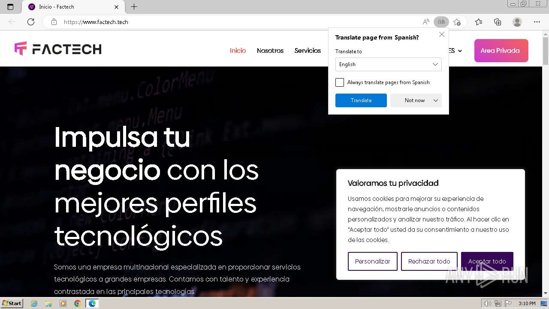Screen dimensions: 549x309
Task: Click Aceptar todo cookie button
Action: pyautogui.click(x=487, y=261)
